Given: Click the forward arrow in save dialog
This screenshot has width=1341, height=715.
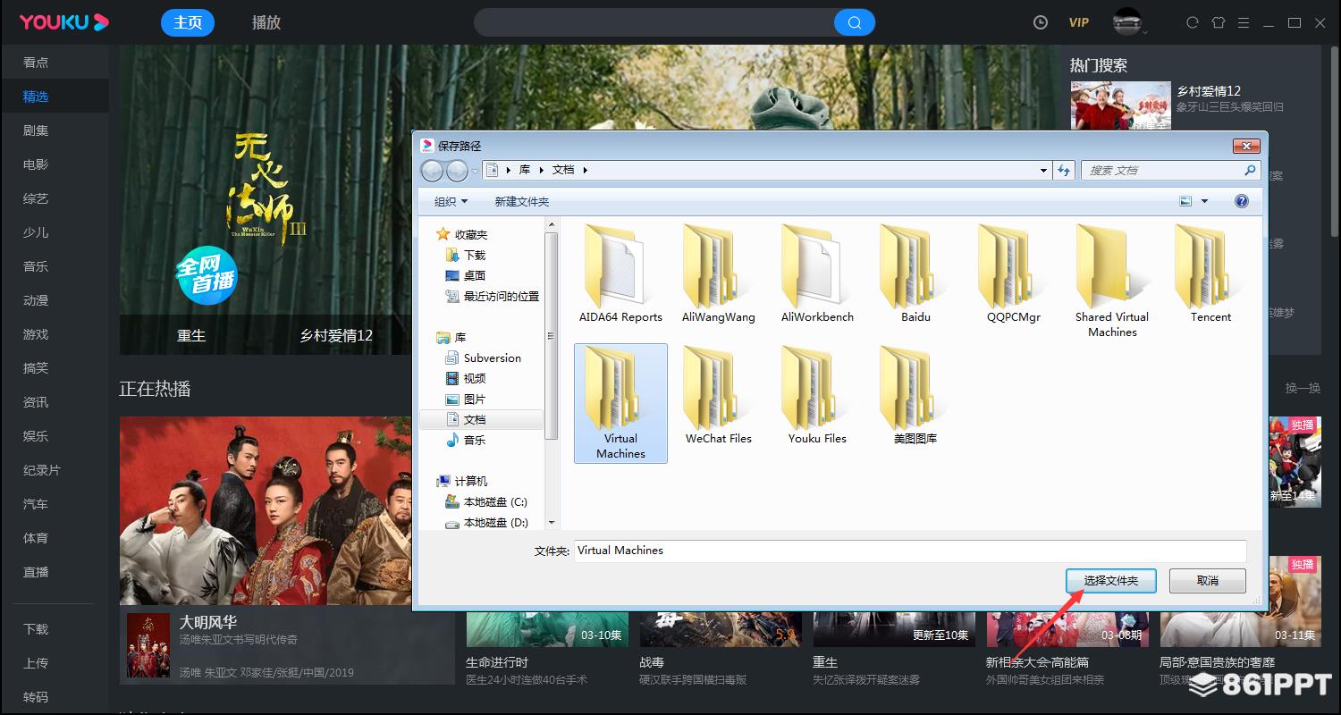Looking at the screenshot, I should [x=457, y=170].
